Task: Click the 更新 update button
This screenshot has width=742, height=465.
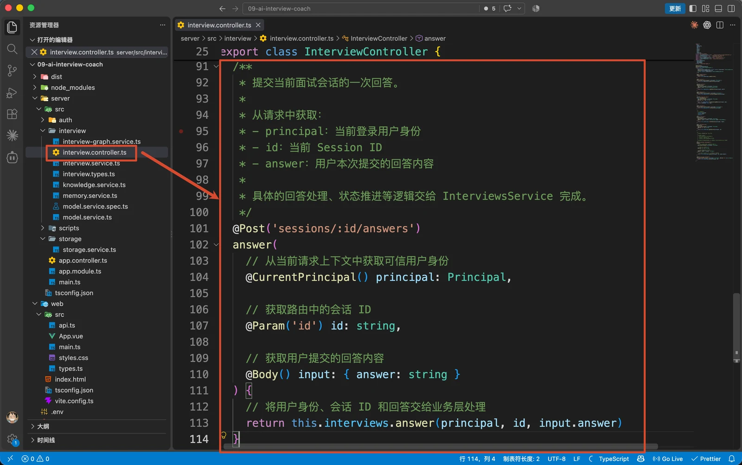Action: (x=675, y=8)
